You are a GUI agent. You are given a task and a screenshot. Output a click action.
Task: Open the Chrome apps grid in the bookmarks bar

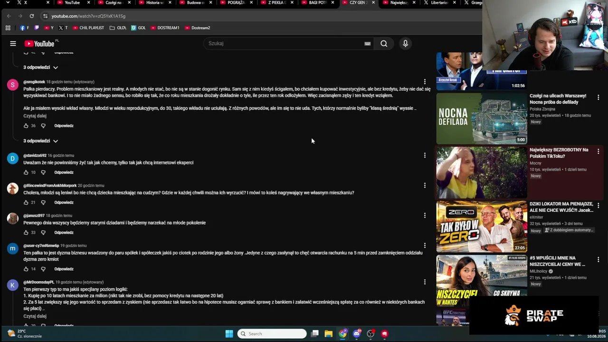pos(8,28)
